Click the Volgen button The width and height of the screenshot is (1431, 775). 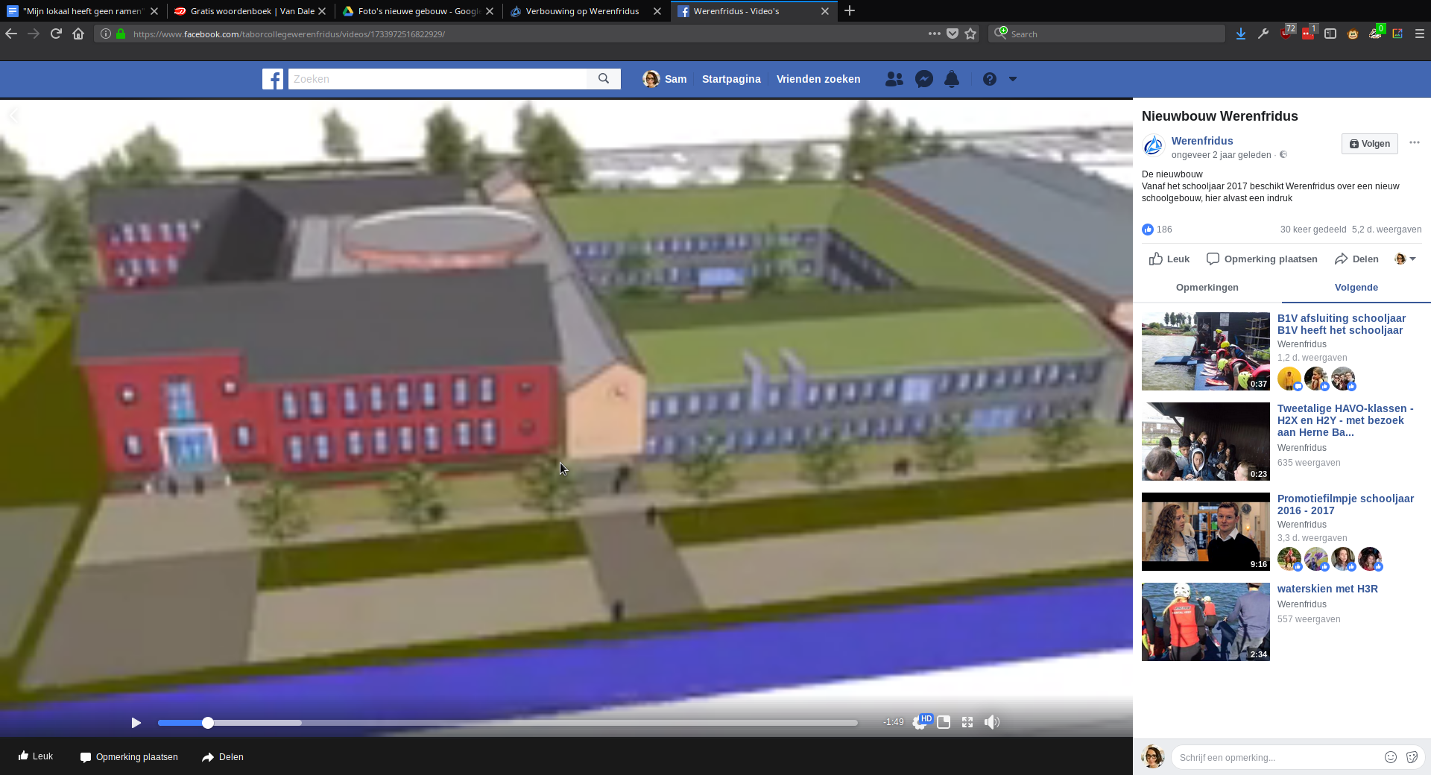coord(1369,144)
